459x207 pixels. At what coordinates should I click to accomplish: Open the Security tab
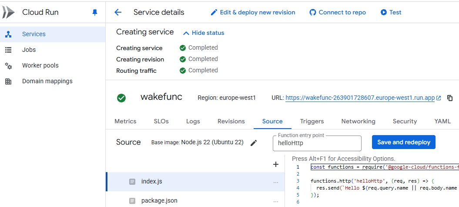coord(405,122)
